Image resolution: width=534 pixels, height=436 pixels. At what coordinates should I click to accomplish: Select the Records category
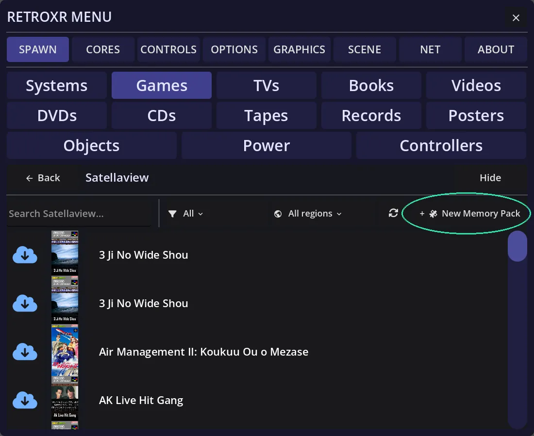(x=371, y=116)
